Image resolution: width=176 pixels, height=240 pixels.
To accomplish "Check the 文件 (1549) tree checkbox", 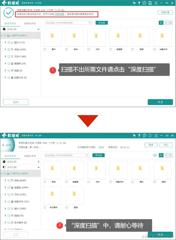I will click(9, 57).
